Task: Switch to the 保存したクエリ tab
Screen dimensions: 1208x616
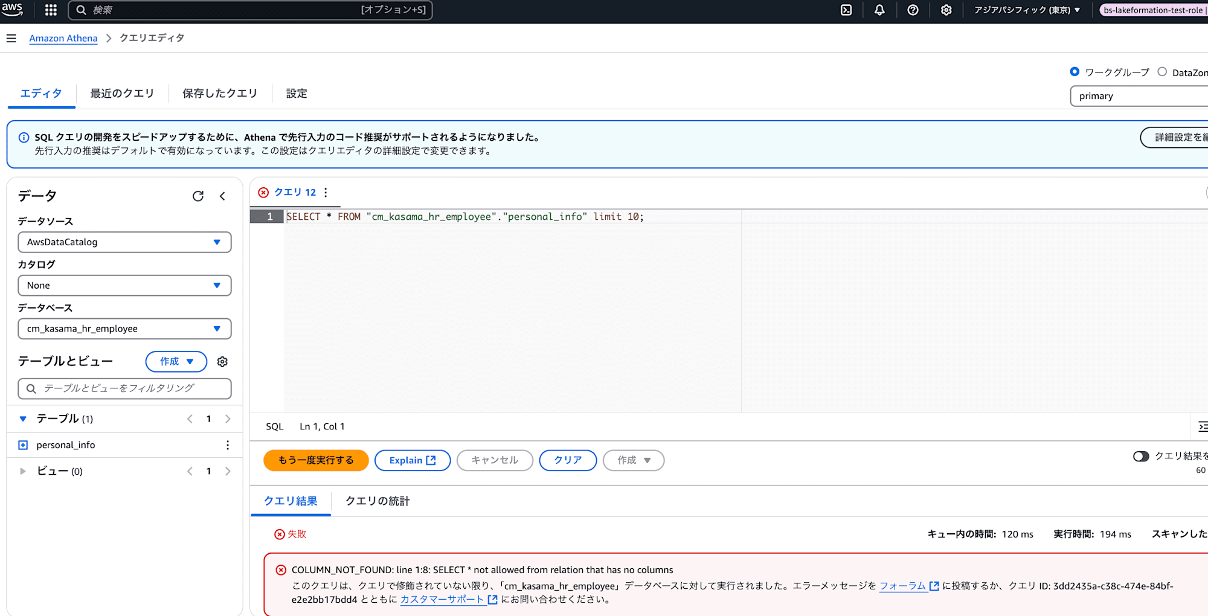Action: coord(220,94)
